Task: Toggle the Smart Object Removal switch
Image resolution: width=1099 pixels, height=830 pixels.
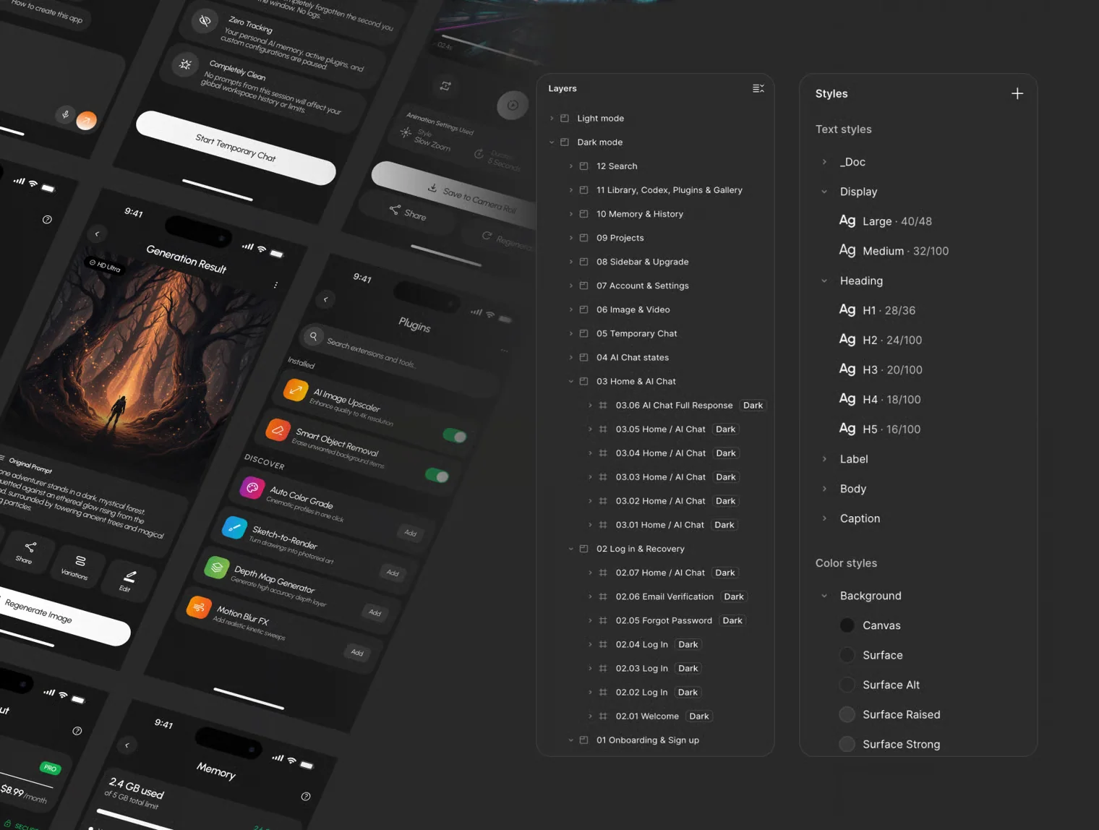Action: coord(437,475)
